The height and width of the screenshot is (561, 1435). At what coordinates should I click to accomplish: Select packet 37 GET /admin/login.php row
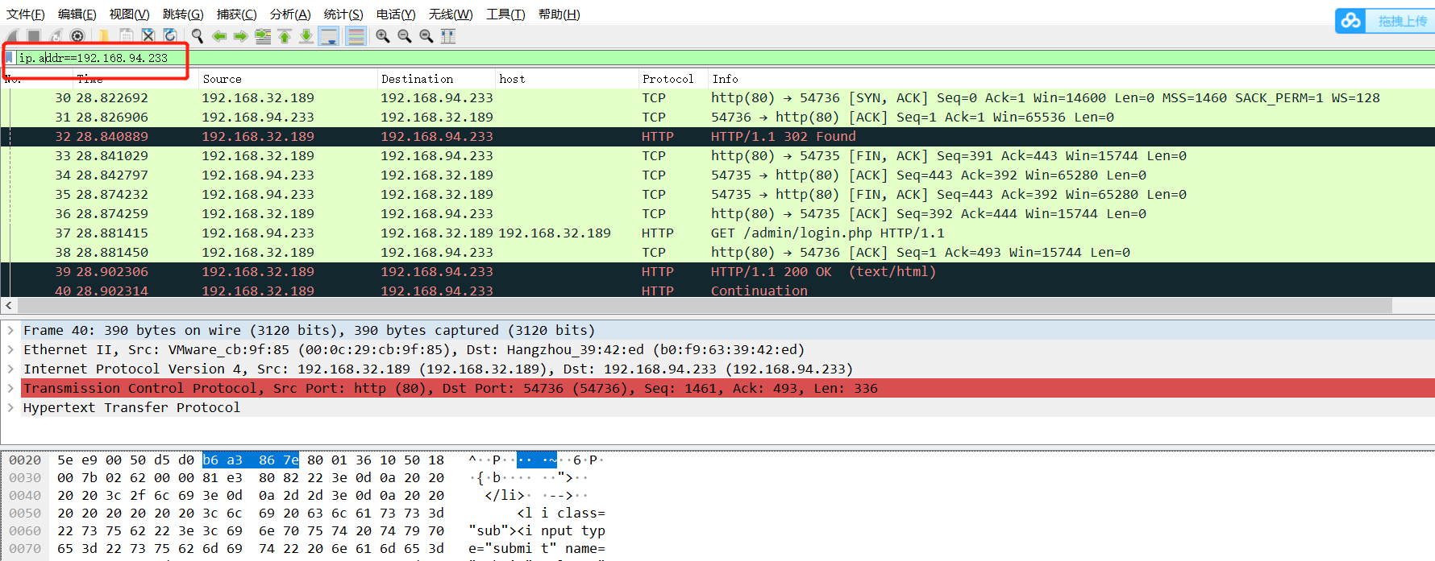coord(717,233)
